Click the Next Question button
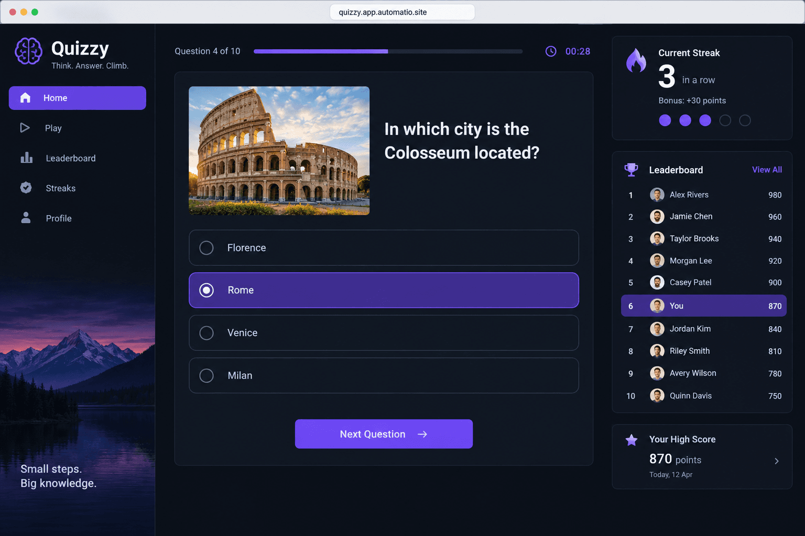805x536 pixels. coord(384,434)
